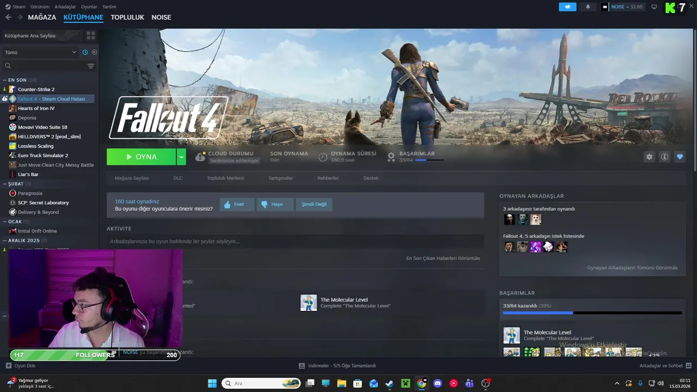The width and height of the screenshot is (697, 392).
Task: Click the announcements megaphone icon
Action: (567, 7)
